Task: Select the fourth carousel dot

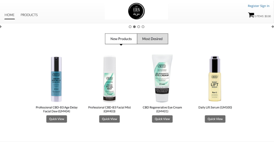Action: 143,27
